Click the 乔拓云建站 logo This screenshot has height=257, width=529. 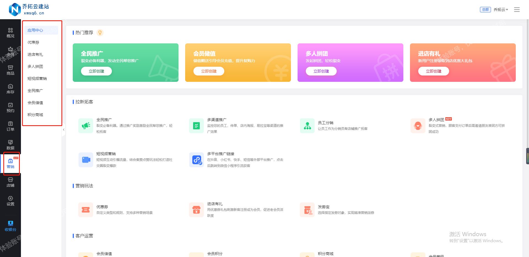pos(29,9)
